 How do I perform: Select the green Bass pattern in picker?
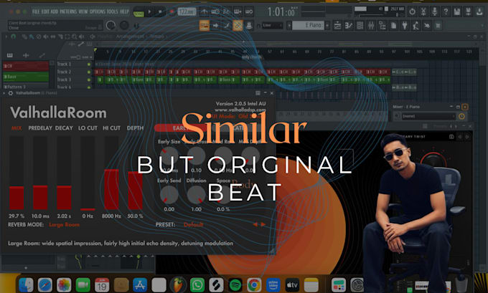coord(26,77)
